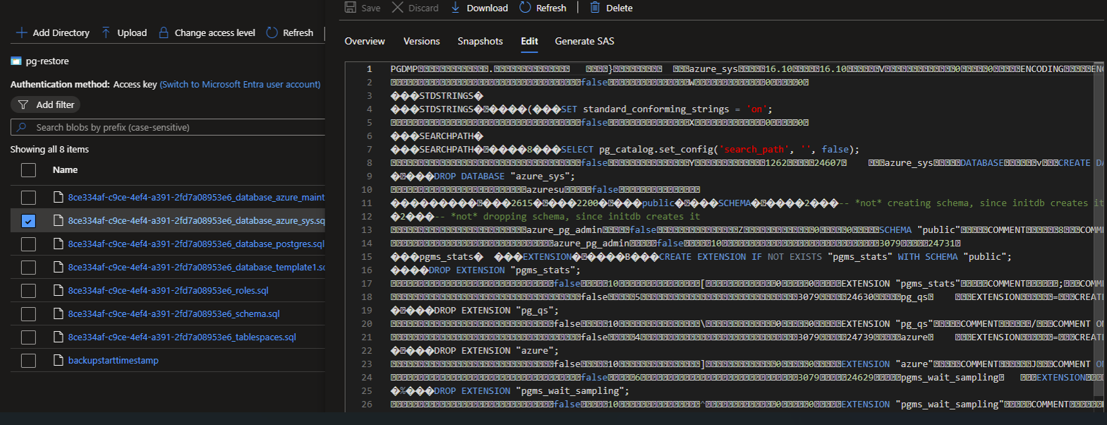The width and height of the screenshot is (1107, 425).
Task: Click Switch to Microsoft Entra user account link
Action: coord(240,84)
